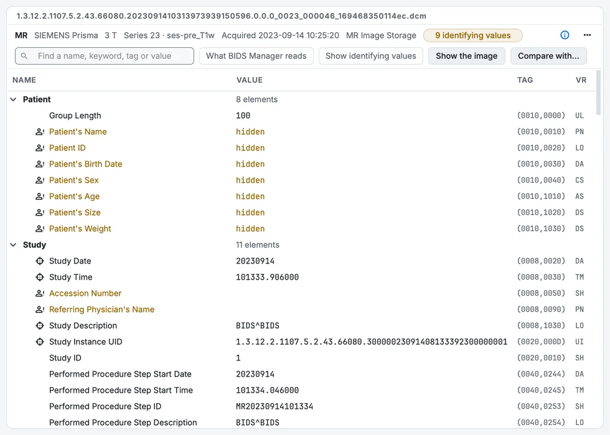The image size is (610, 435).
Task: Click the 9 identifying values badge
Action: pos(472,35)
